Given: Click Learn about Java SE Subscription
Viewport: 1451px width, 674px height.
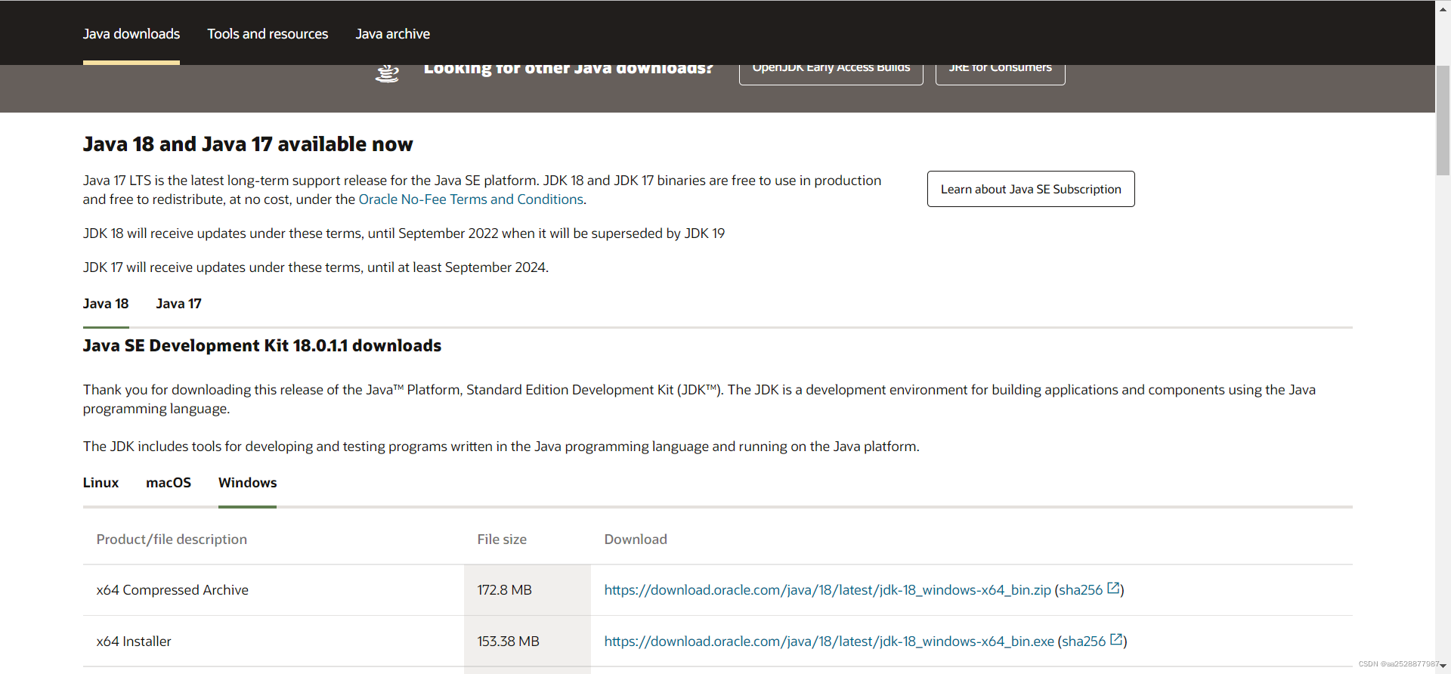Looking at the screenshot, I should 1031,189.
